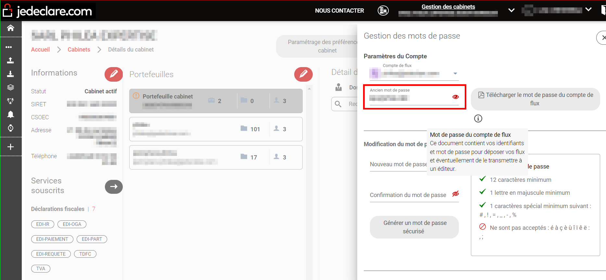Image resolution: width=606 pixels, height=280 pixels.
Task: Click the folder icon on Portefeuille cabinet row
Action: click(244, 100)
